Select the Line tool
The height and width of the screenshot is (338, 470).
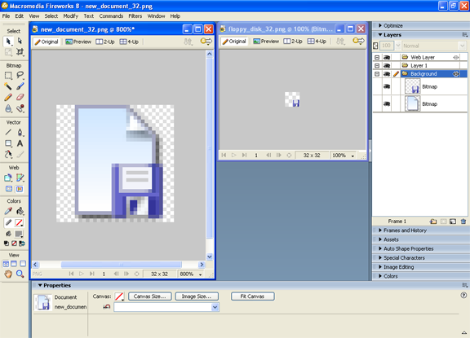click(8, 132)
